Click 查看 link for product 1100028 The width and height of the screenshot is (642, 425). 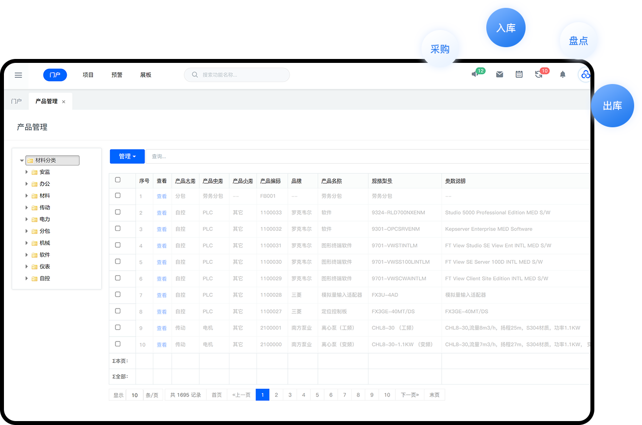click(x=162, y=295)
